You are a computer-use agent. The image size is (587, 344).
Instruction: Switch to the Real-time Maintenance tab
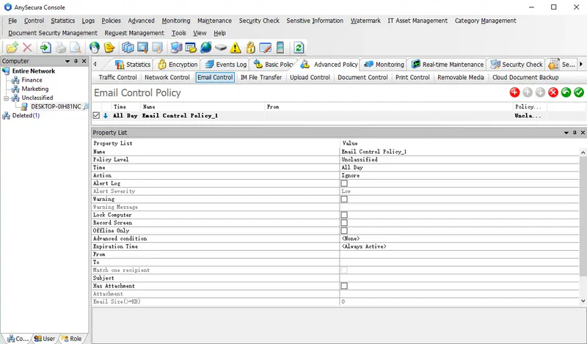447,65
